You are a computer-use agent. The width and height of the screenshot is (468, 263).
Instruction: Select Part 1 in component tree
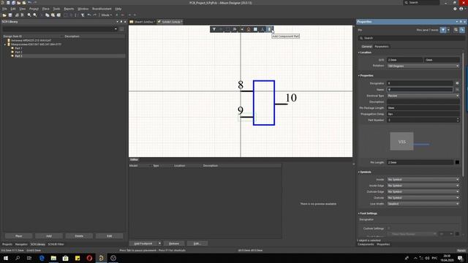pos(18,48)
